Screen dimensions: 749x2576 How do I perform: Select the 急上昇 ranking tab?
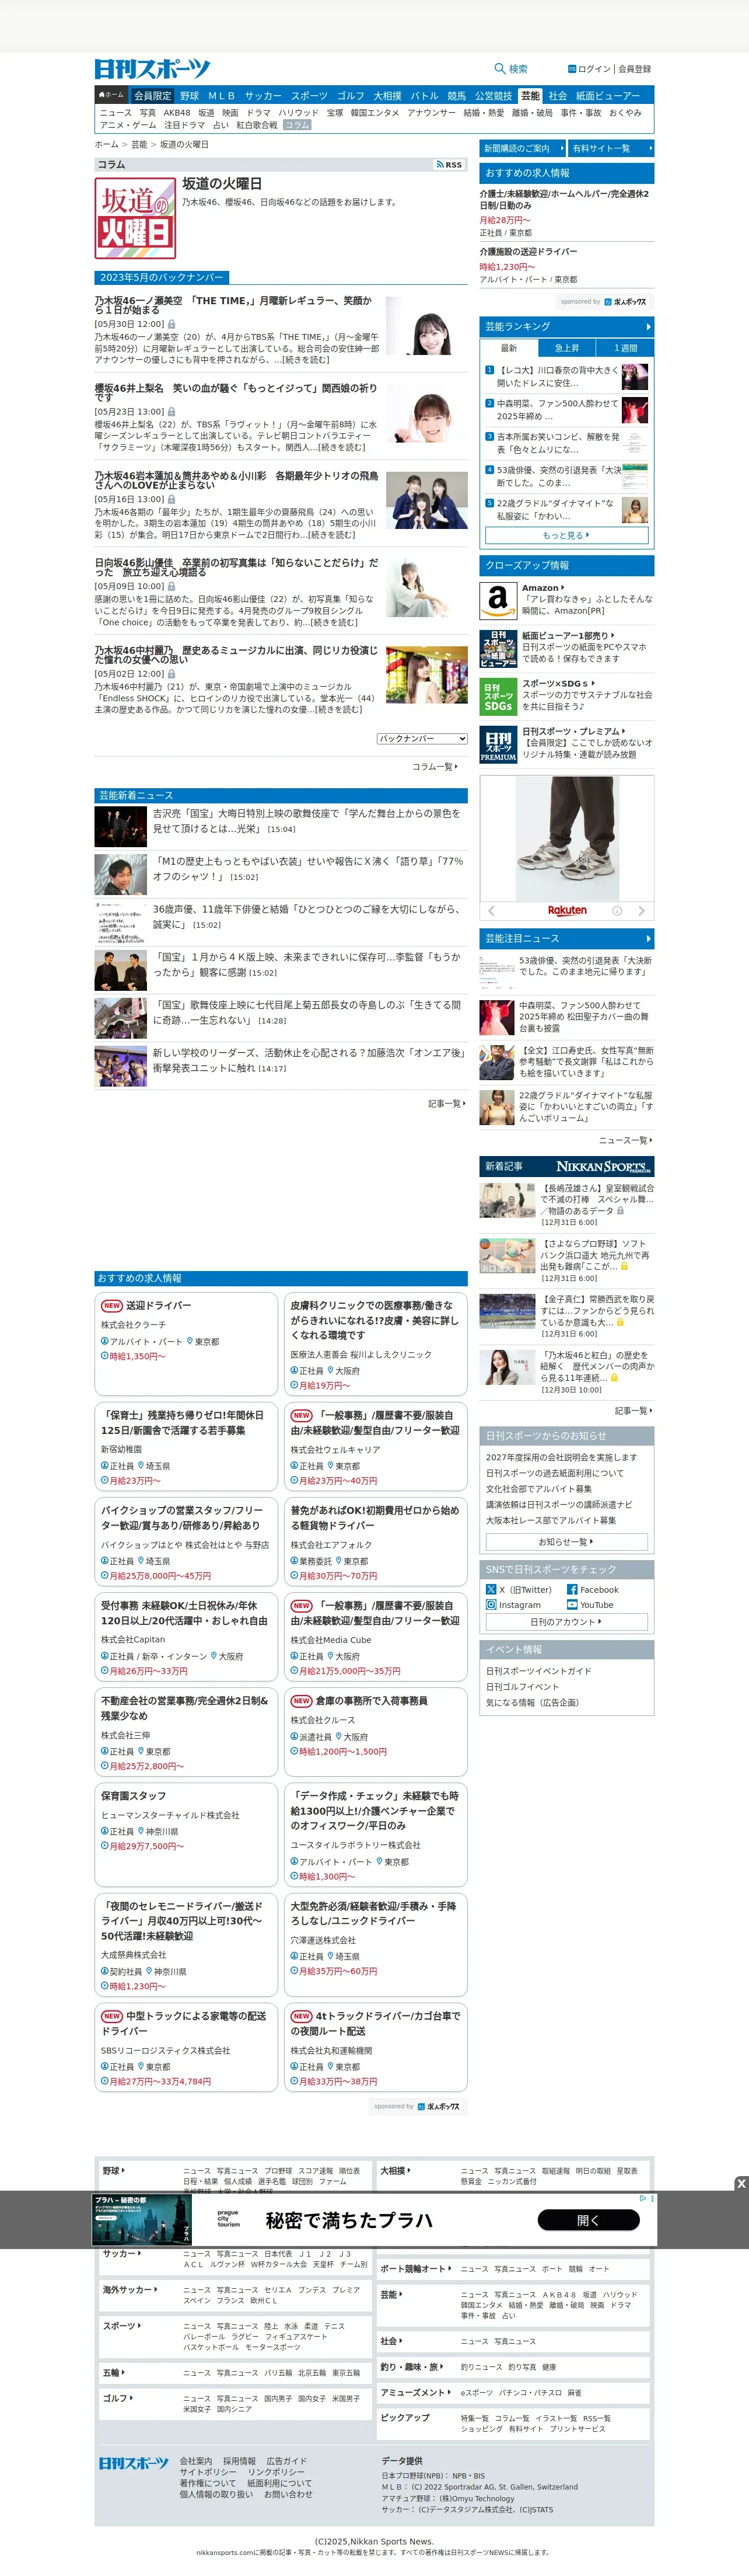coord(566,348)
